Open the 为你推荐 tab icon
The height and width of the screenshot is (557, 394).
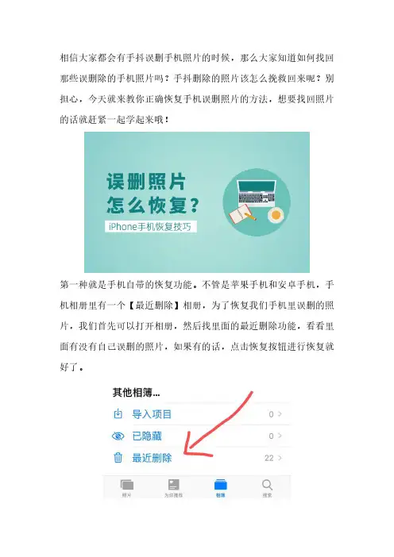[173, 485]
